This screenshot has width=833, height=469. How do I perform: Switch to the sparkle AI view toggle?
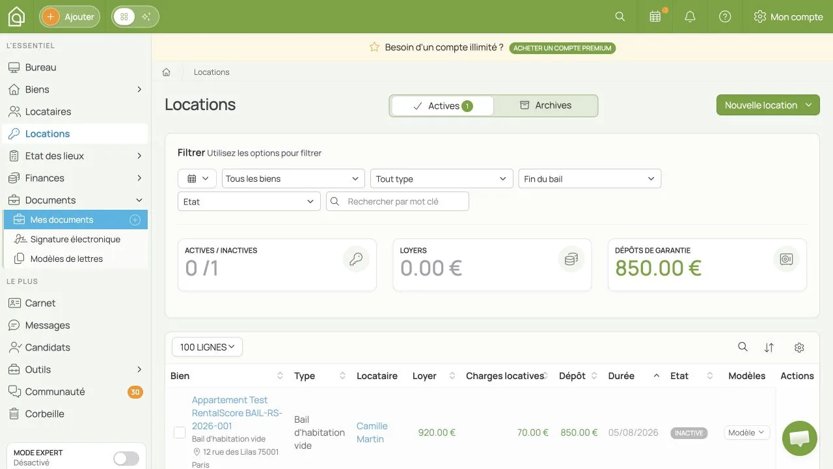(x=146, y=17)
